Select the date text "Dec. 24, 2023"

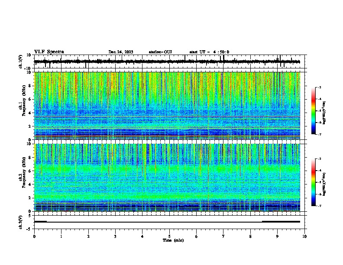[x=121, y=52]
